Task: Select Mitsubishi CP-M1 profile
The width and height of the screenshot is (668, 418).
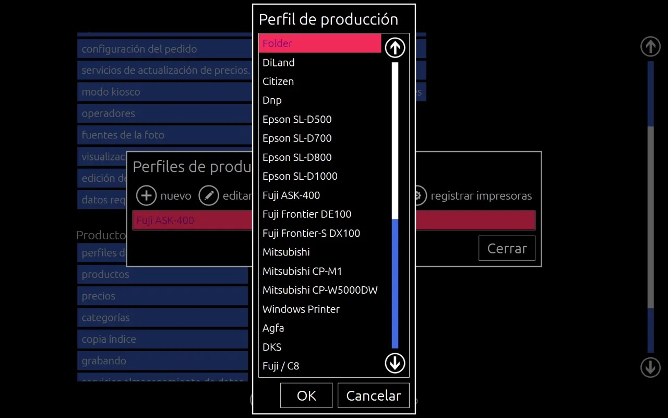Action: pos(320,271)
